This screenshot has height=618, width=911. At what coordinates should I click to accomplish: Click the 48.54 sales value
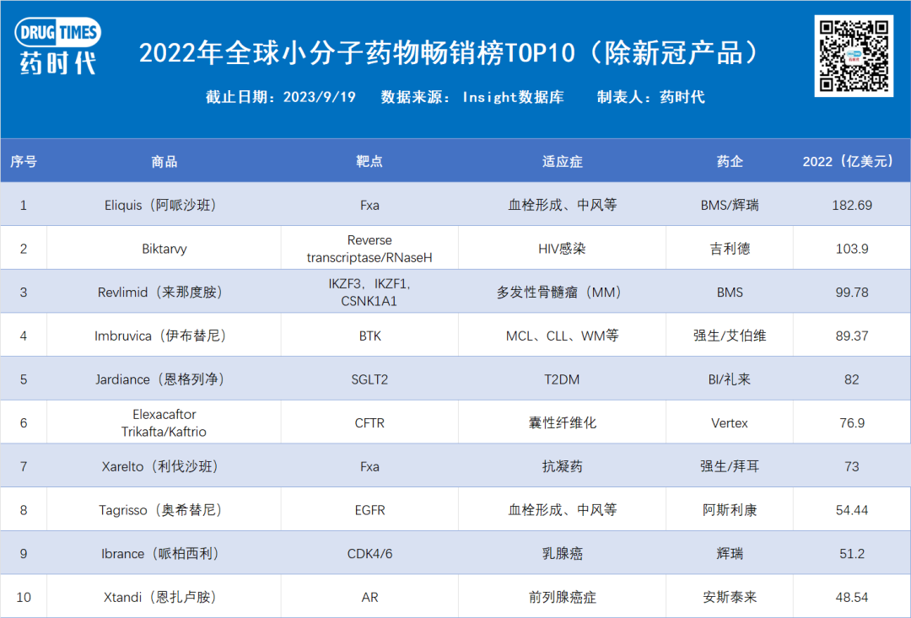pyautogui.click(x=852, y=597)
